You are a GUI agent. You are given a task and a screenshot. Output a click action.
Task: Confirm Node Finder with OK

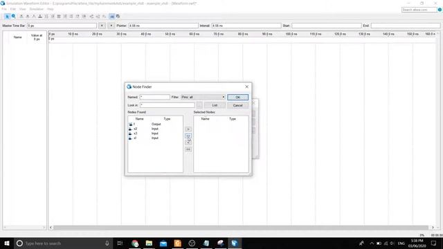click(238, 97)
